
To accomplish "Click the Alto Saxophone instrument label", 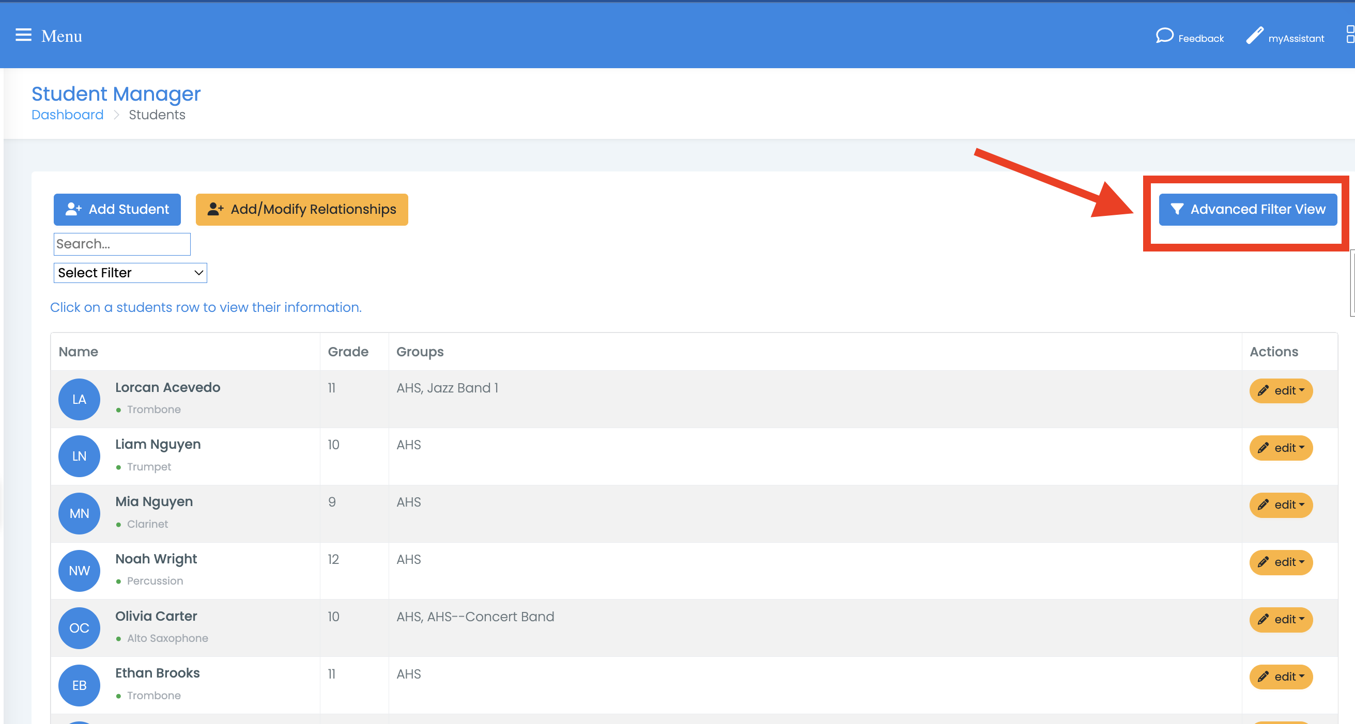I will pyautogui.click(x=167, y=638).
